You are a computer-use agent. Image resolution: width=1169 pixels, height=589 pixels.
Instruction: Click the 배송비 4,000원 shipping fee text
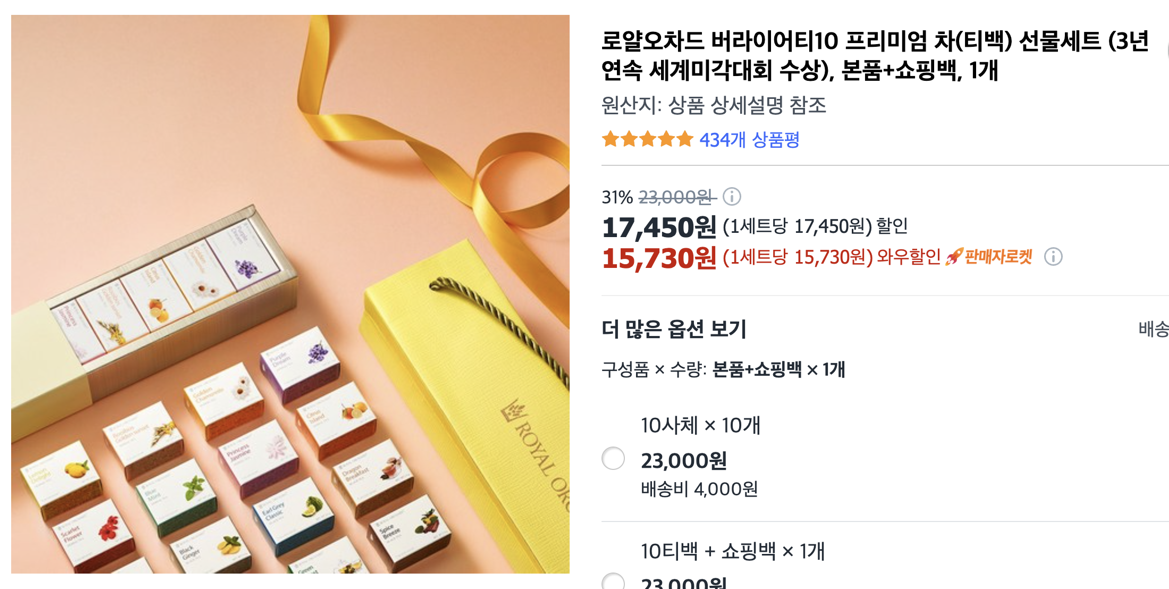tap(699, 489)
